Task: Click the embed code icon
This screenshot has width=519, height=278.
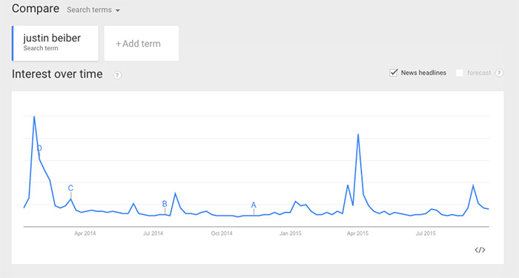Action: (480, 250)
